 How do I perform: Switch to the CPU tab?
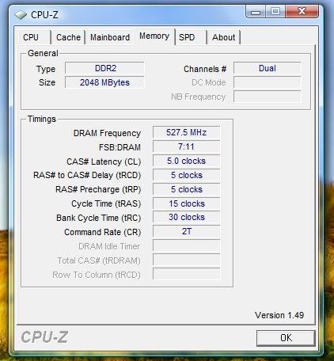pos(35,37)
